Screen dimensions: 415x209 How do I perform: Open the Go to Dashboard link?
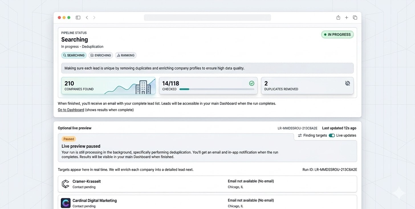(x=71, y=110)
